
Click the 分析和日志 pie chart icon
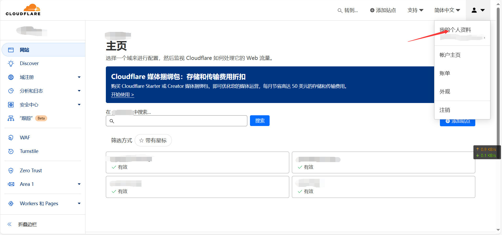pyautogui.click(x=11, y=91)
